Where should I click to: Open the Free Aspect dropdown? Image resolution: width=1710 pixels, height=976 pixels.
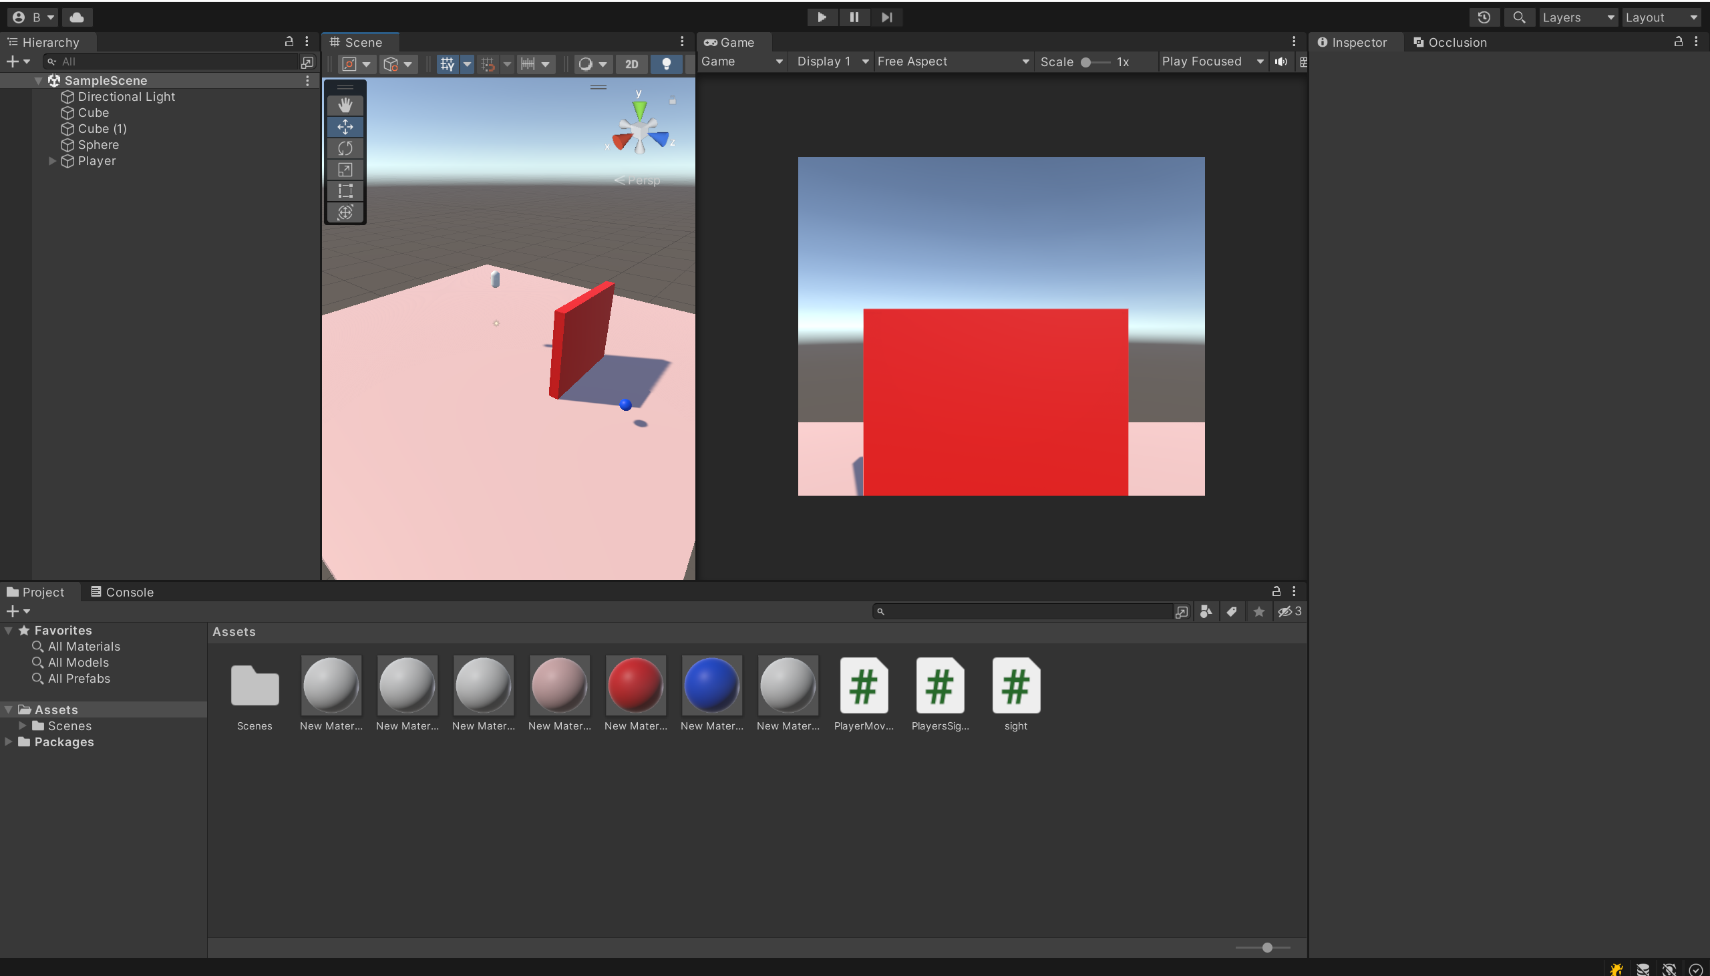click(951, 61)
